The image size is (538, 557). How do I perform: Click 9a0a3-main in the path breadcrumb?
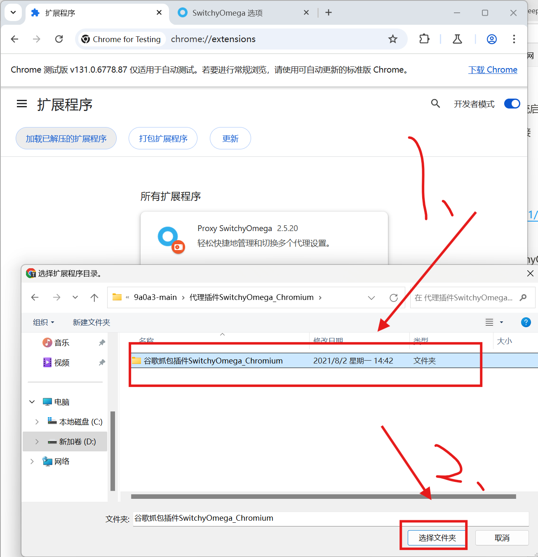pyautogui.click(x=155, y=297)
